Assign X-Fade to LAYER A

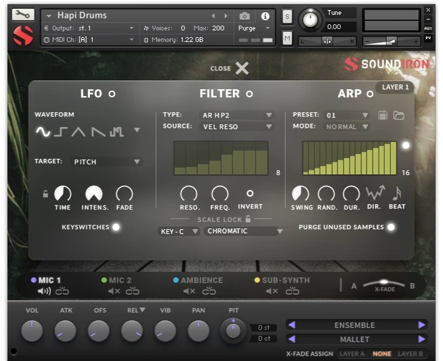[352, 354]
